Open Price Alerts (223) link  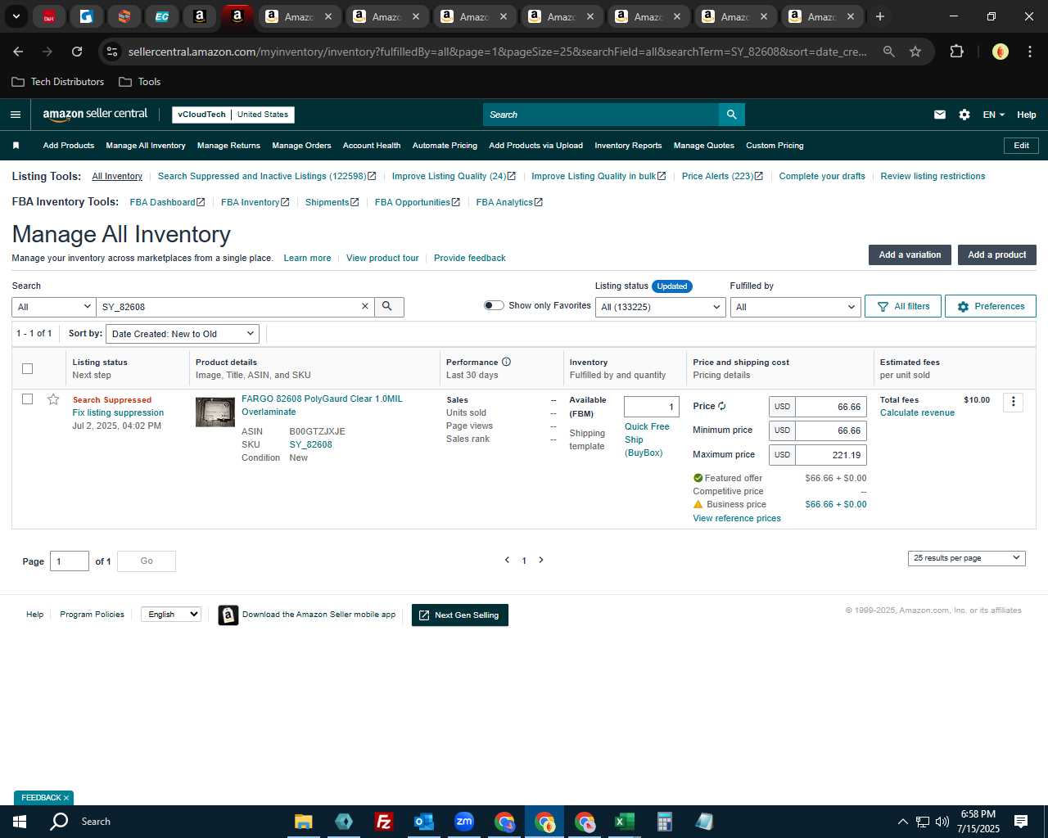coord(722,177)
